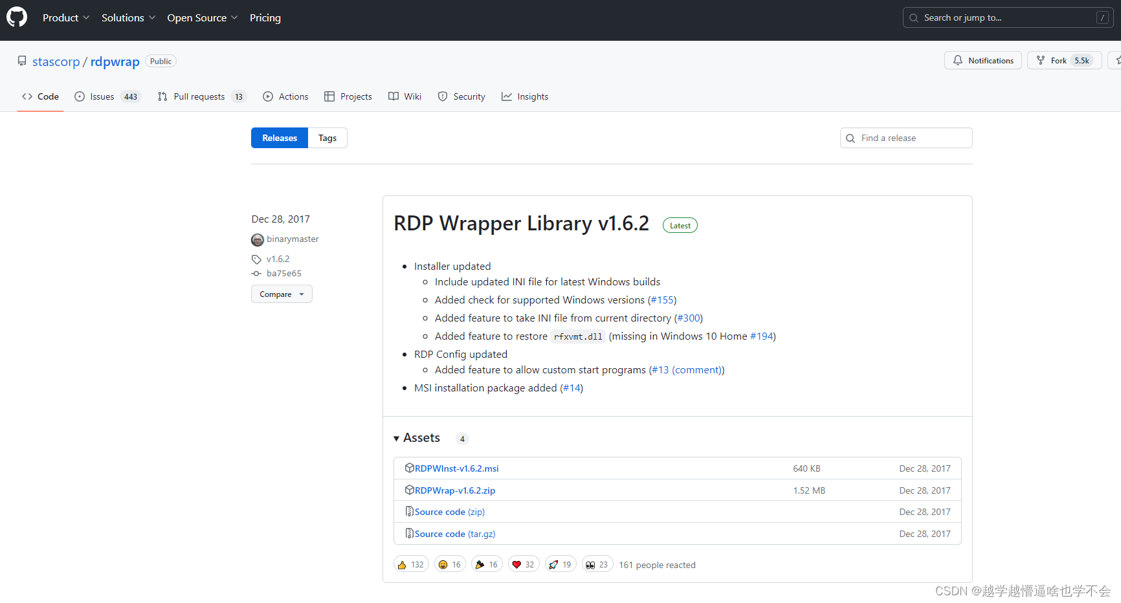Open the stascorp owner link

click(x=56, y=61)
